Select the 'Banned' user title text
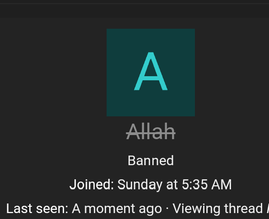Viewport: 269px width, 219px height. pyautogui.click(x=151, y=161)
